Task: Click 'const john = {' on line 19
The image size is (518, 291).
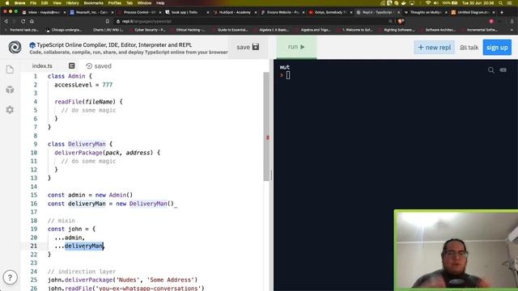Action: pyautogui.click(x=71, y=229)
